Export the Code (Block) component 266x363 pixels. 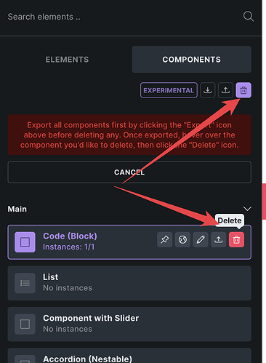click(x=219, y=240)
